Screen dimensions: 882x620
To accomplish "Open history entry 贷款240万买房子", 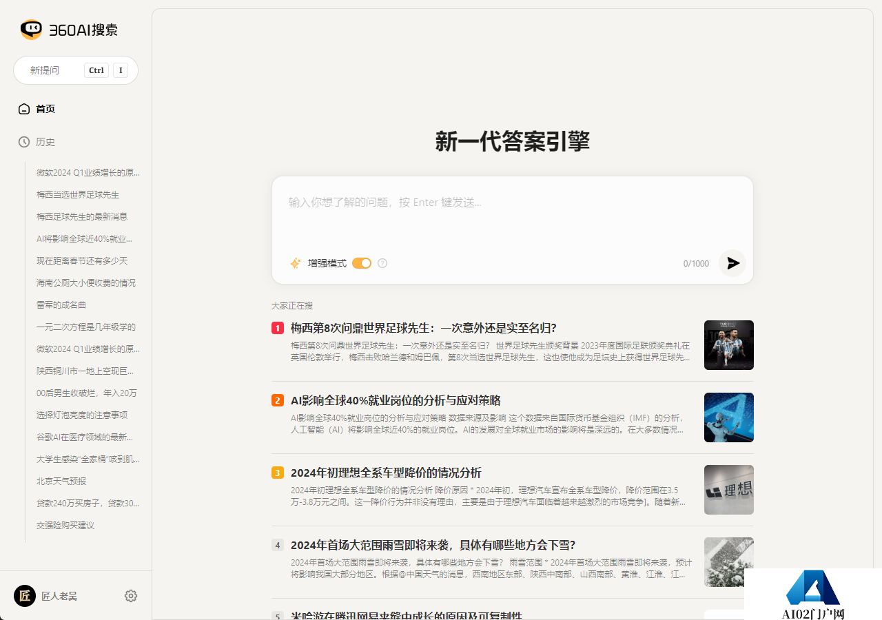I will point(88,503).
